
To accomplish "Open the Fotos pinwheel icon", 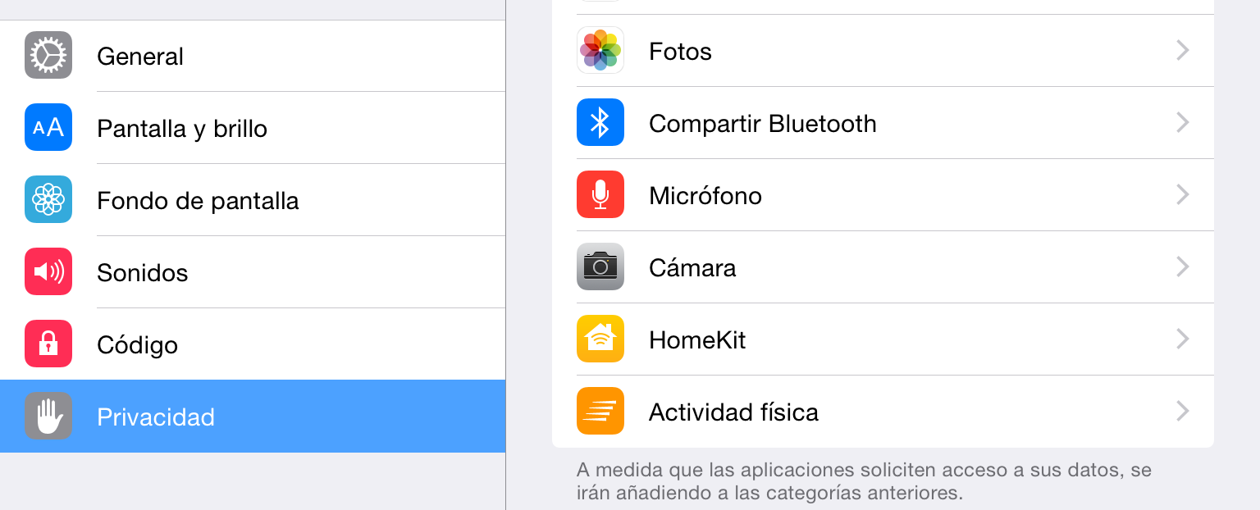I will (600, 50).
